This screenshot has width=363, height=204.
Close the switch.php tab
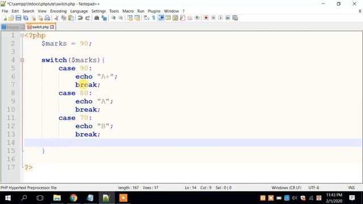52,27
